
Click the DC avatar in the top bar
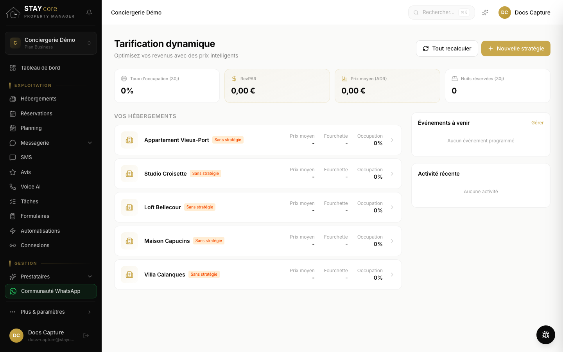[505, 13]
